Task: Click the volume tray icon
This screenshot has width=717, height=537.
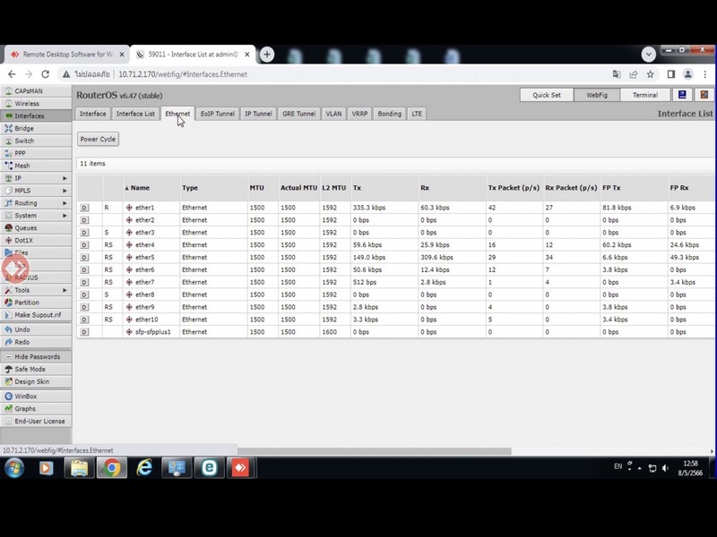Action: click(665, 468)
